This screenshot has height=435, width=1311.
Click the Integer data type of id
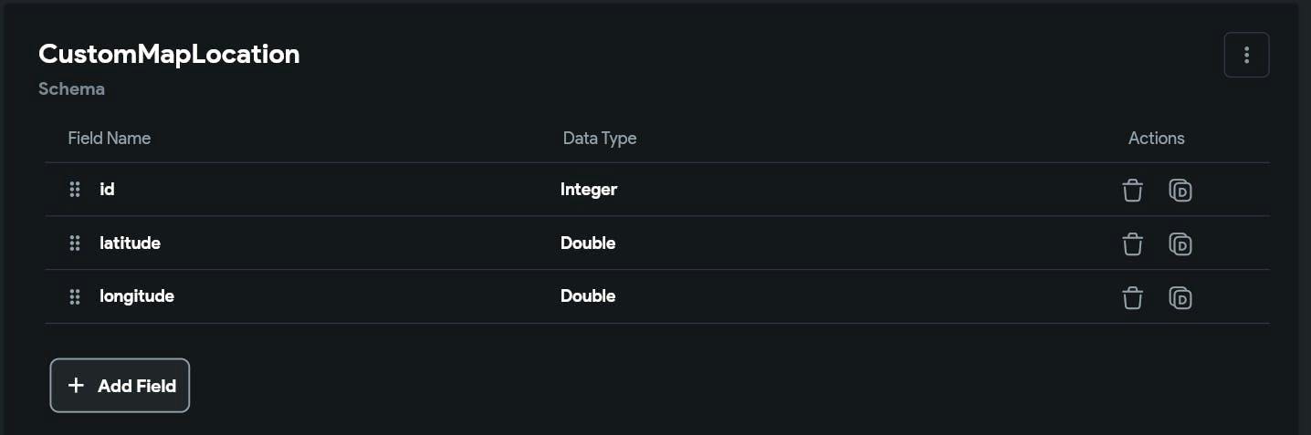click(589, 190)
